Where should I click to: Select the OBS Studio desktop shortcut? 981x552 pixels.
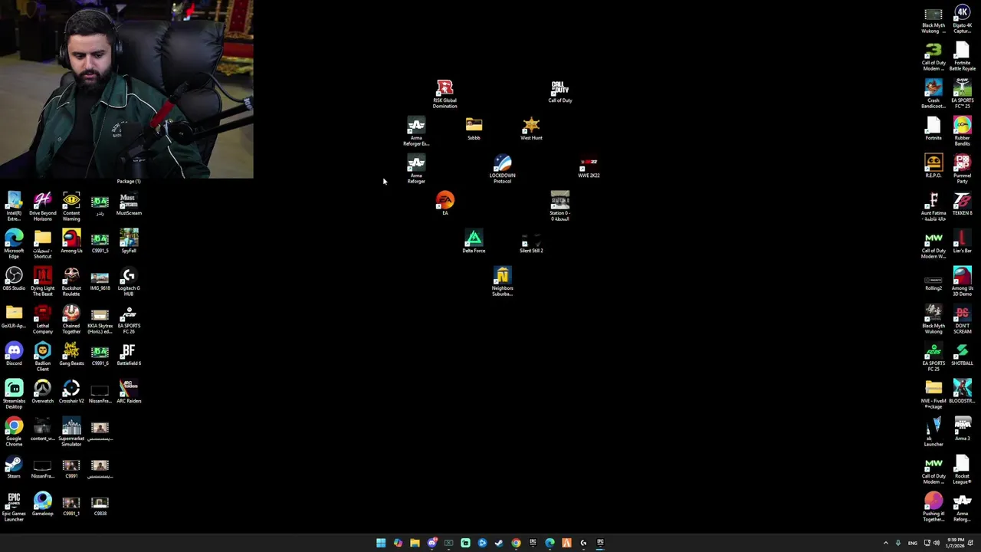pos(14,279)
